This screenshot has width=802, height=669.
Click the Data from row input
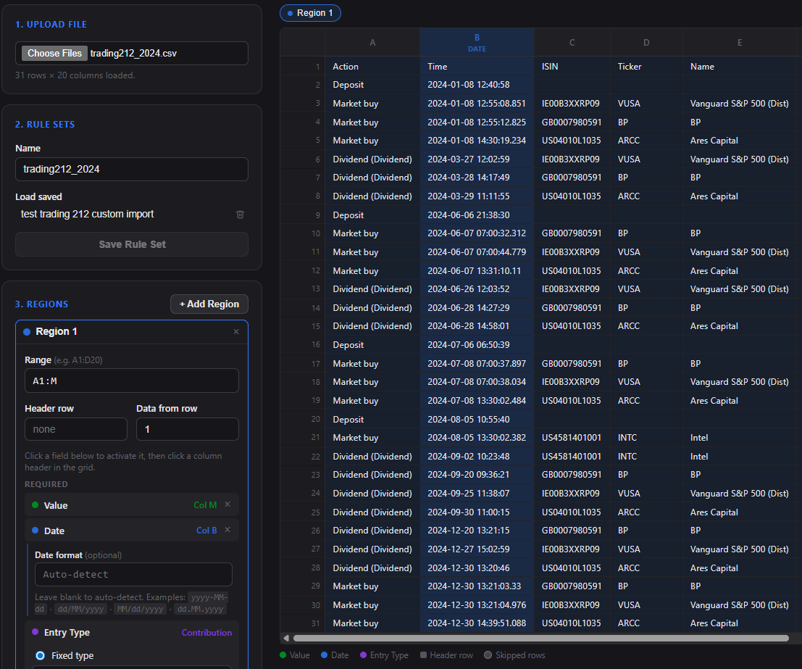(x=187, y=429)
